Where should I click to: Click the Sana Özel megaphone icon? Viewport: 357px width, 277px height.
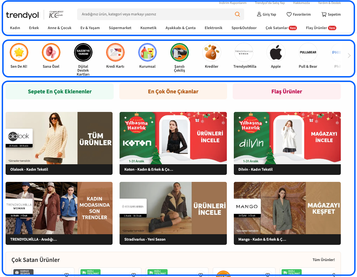51,52
